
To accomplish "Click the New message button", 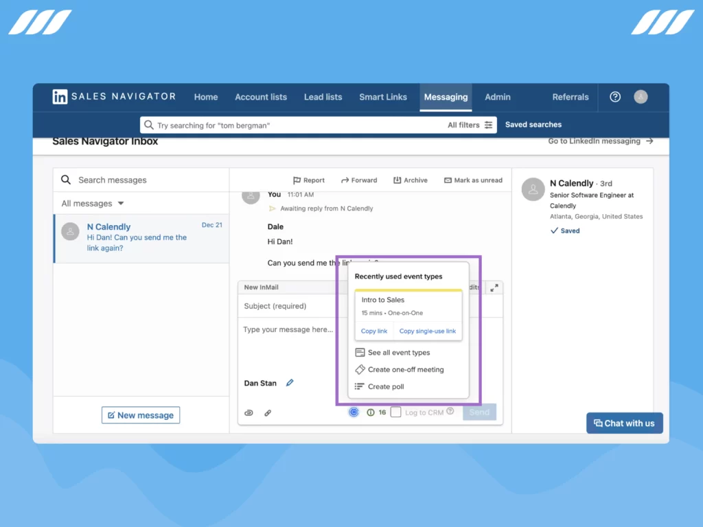I will point(141,414).
